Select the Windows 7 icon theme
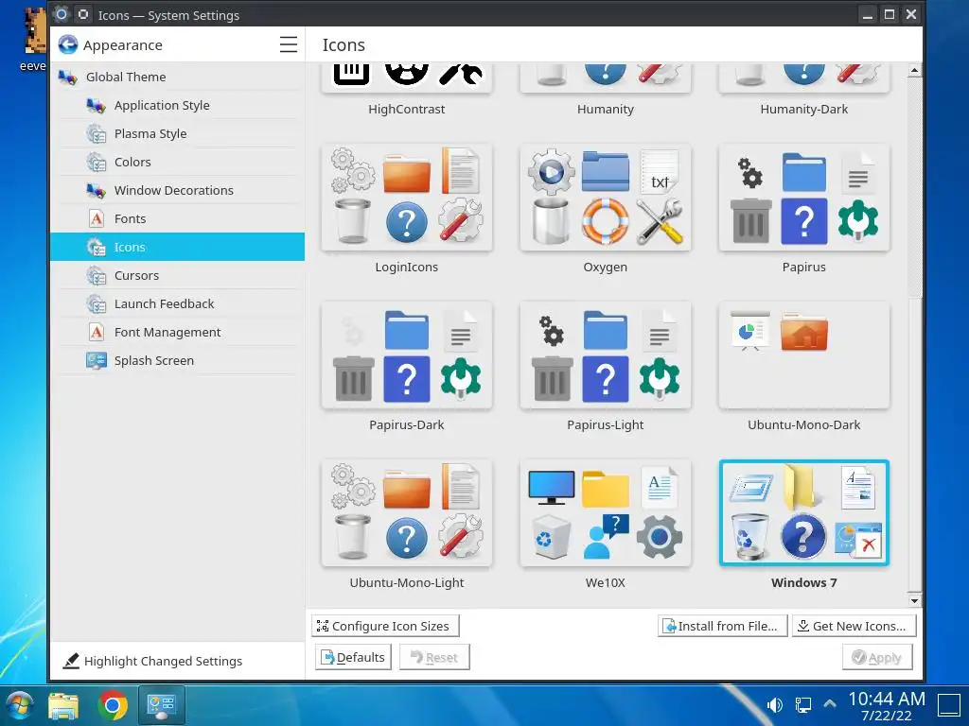Image resolution: width=969 pixels, height=726 pixels. (x=804, y=513)
